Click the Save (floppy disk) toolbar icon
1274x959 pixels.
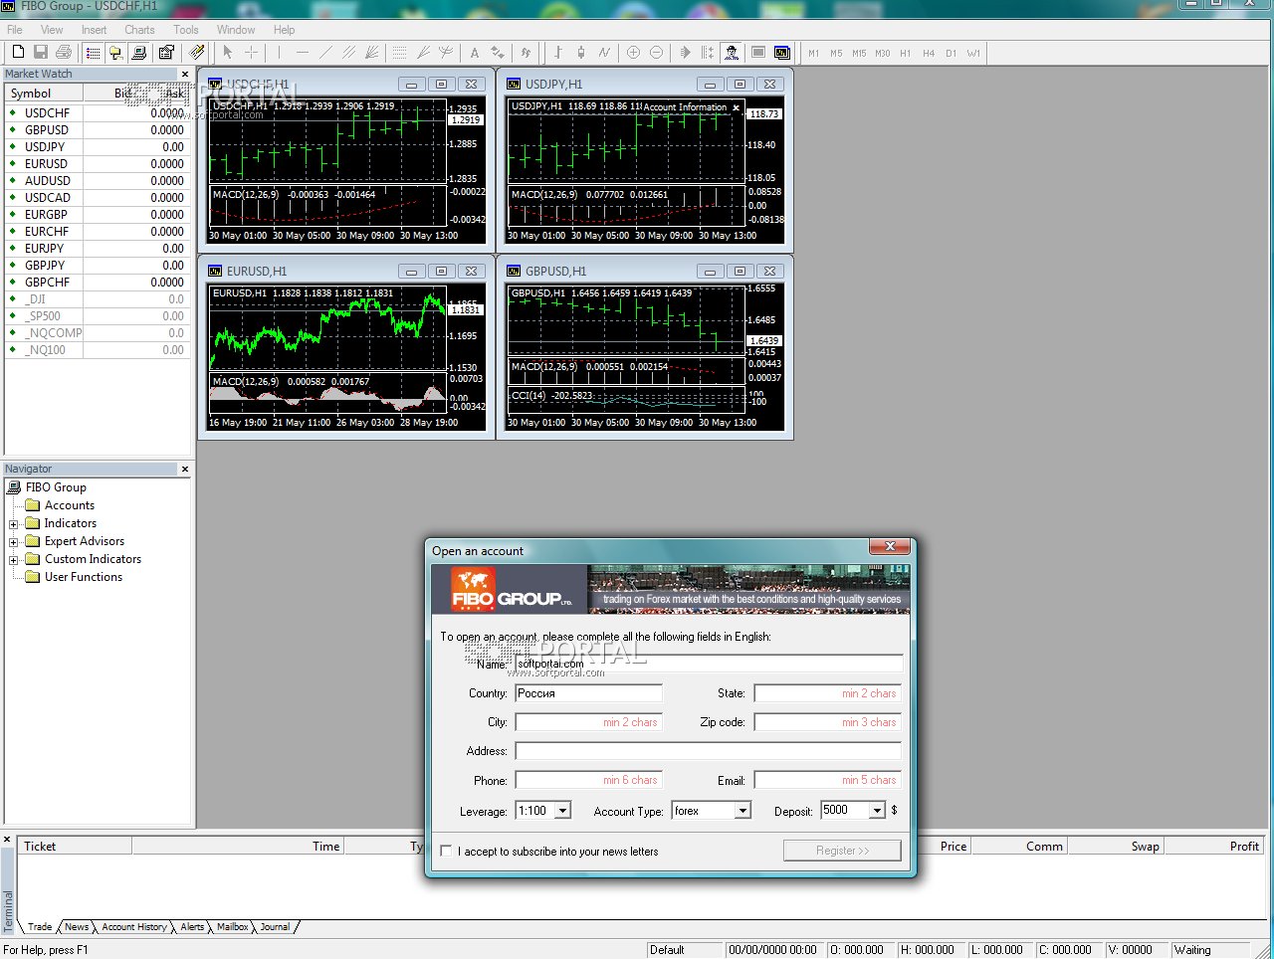(41, 52)
